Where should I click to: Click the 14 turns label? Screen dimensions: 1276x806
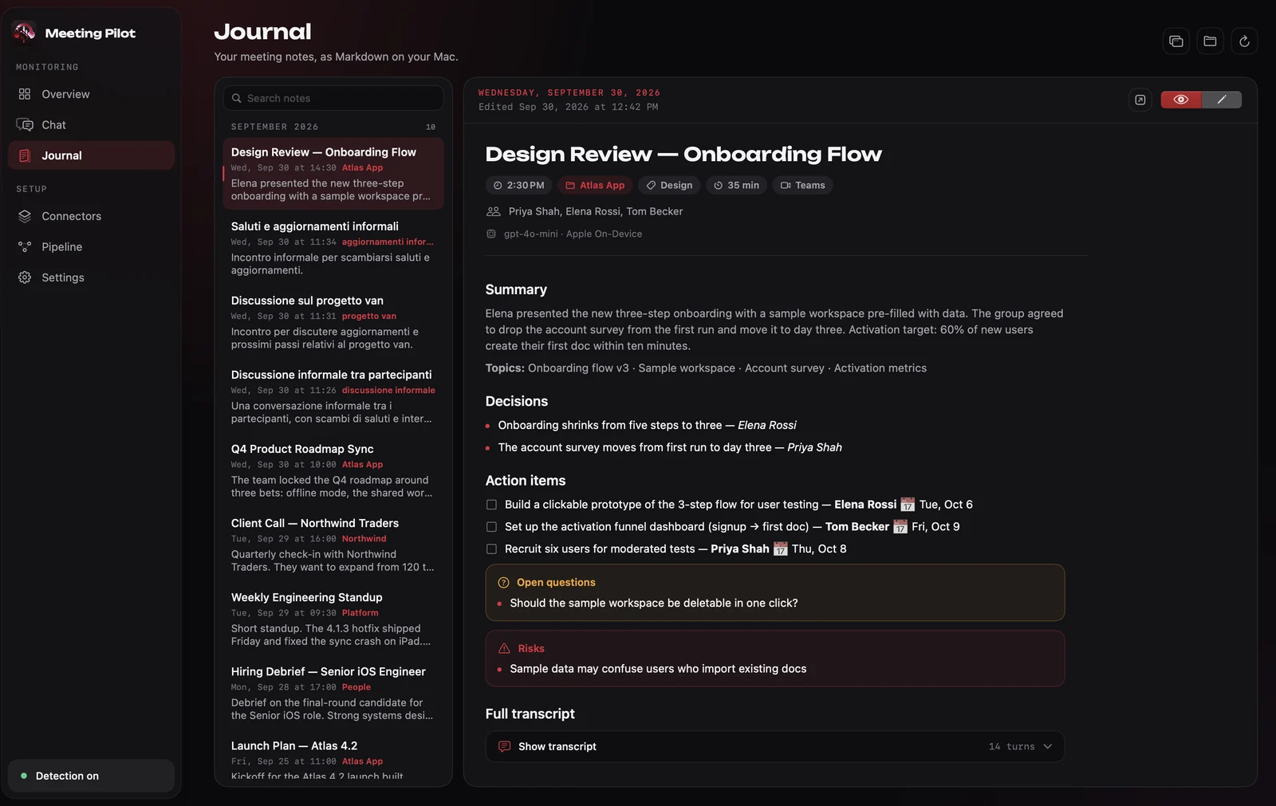1011,747
